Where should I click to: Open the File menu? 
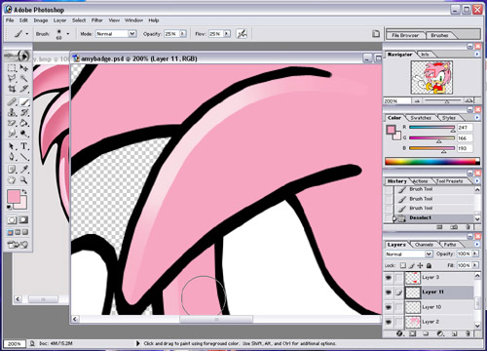point(10,20)
